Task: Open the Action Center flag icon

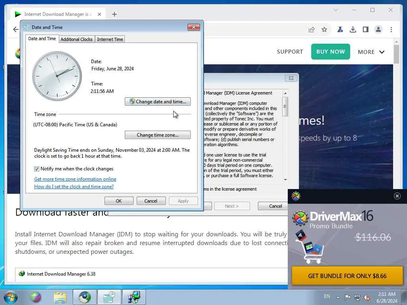Action: tap(347, 297)
